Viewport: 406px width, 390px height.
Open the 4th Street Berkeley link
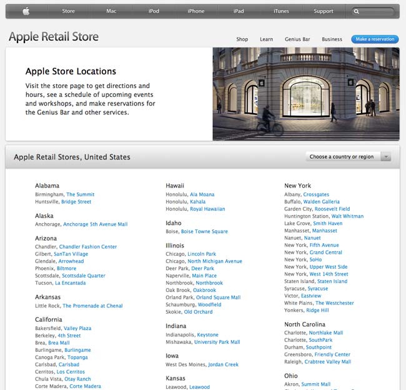(x=69, y=336)
